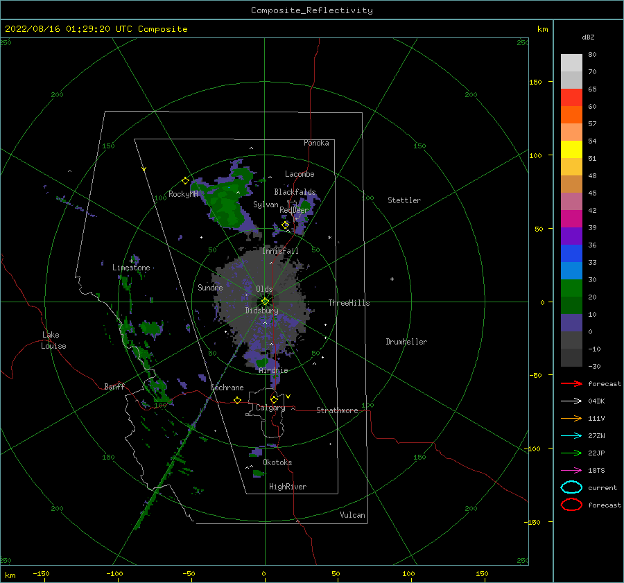Viewport: 624px width, 583px height.
Task: Select the Airdrie label
Action: [273, 370]
